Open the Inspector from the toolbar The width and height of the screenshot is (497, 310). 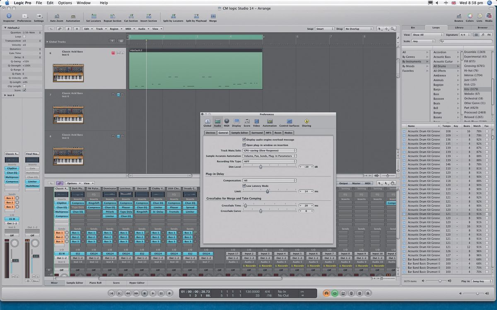[x=9, y=17]
